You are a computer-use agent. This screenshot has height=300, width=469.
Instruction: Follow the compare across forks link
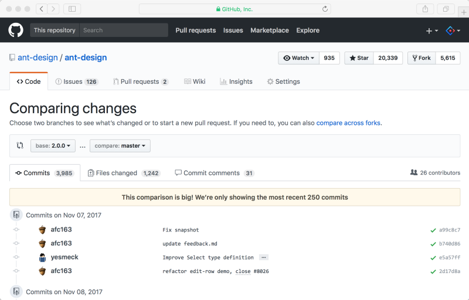(348, 123)
